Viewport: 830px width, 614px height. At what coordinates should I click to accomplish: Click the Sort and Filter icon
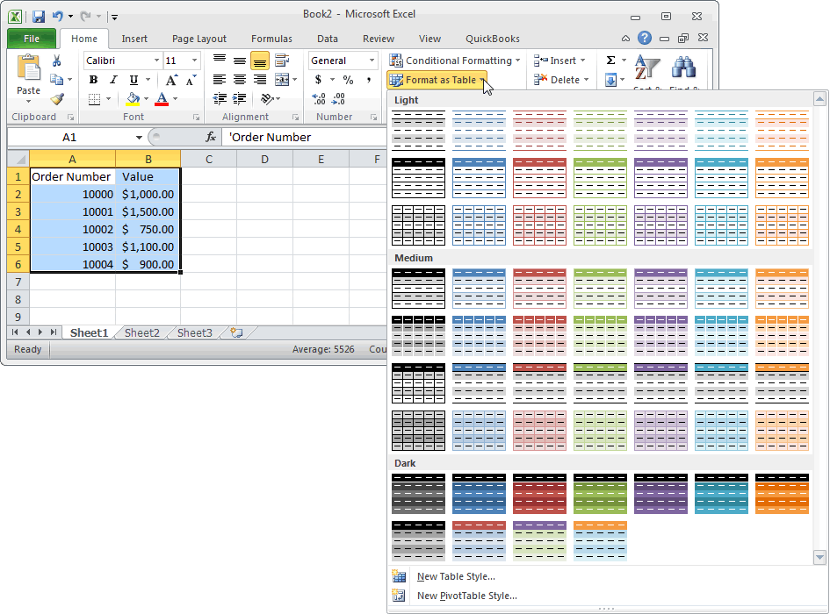click(646, 68)
